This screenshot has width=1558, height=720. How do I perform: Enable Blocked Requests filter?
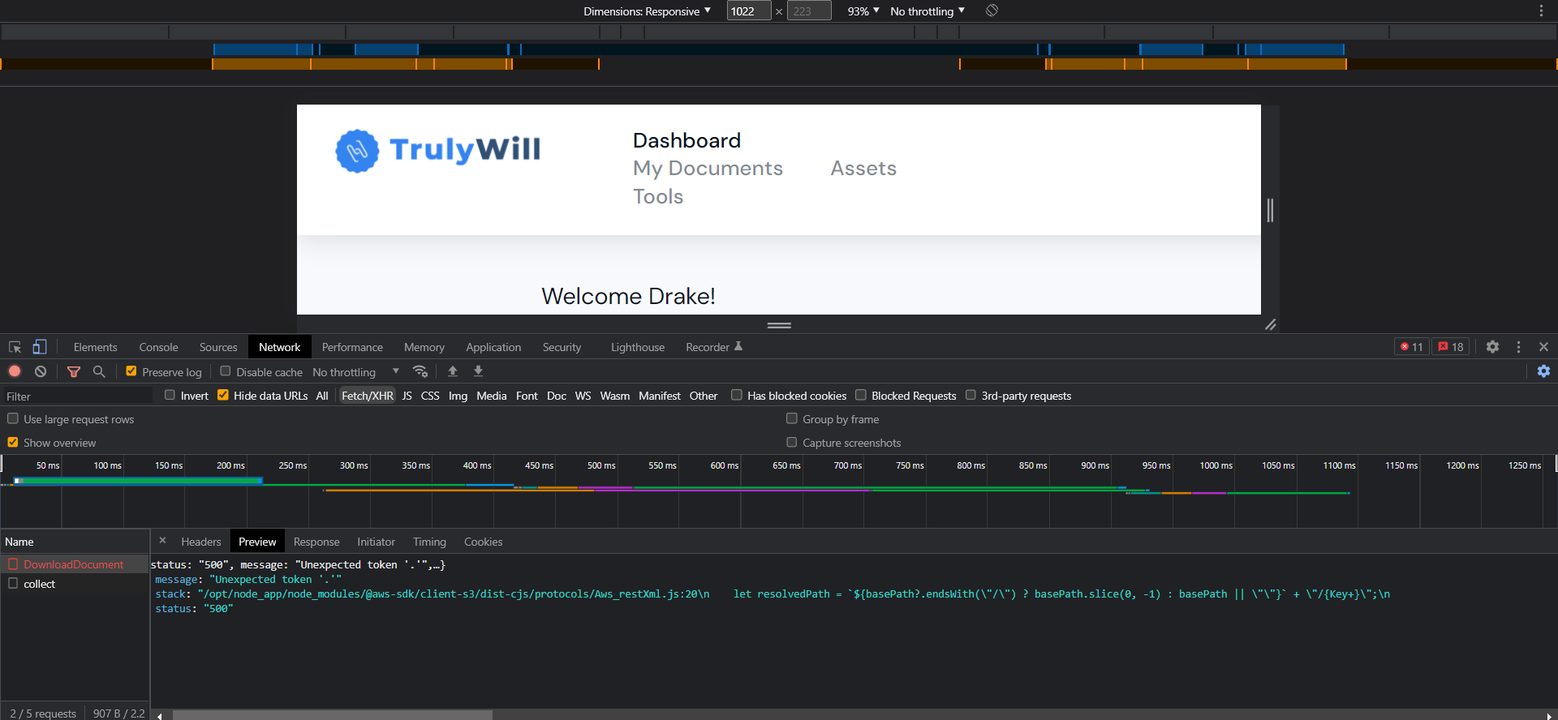click(861, 395)
